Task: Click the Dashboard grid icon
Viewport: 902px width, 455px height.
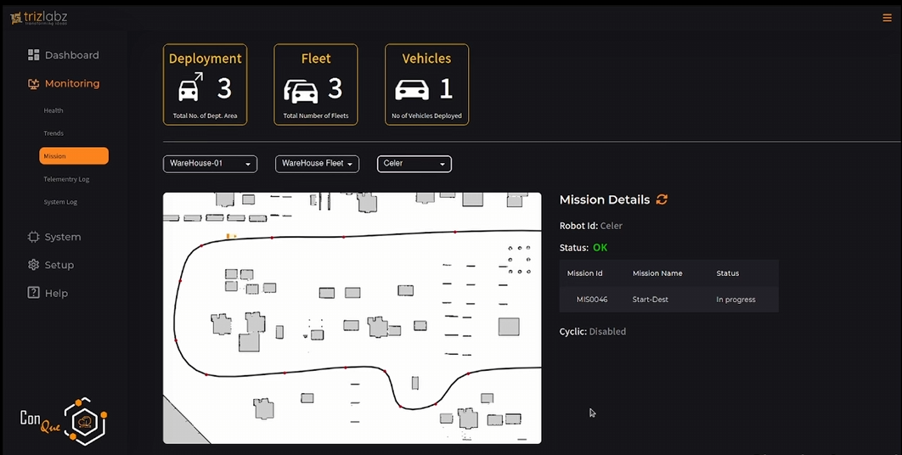Action: point(34,55)
